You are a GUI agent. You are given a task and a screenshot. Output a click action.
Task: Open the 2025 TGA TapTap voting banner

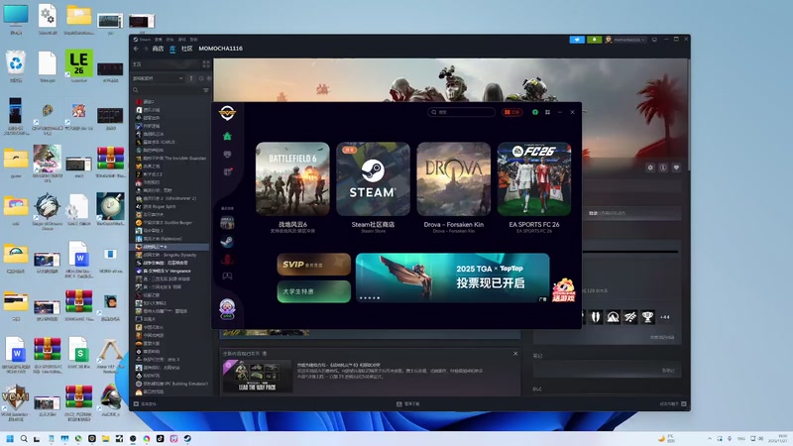tap(452, 278)
